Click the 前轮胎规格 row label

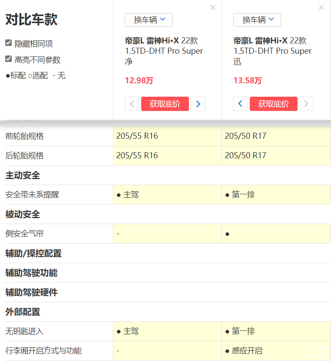[x=24, y=136]
